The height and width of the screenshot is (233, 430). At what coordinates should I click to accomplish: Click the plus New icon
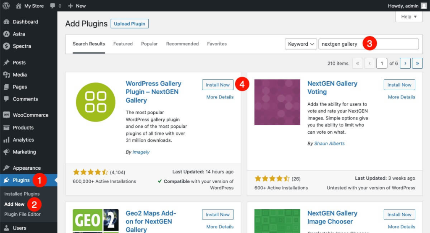71,6
